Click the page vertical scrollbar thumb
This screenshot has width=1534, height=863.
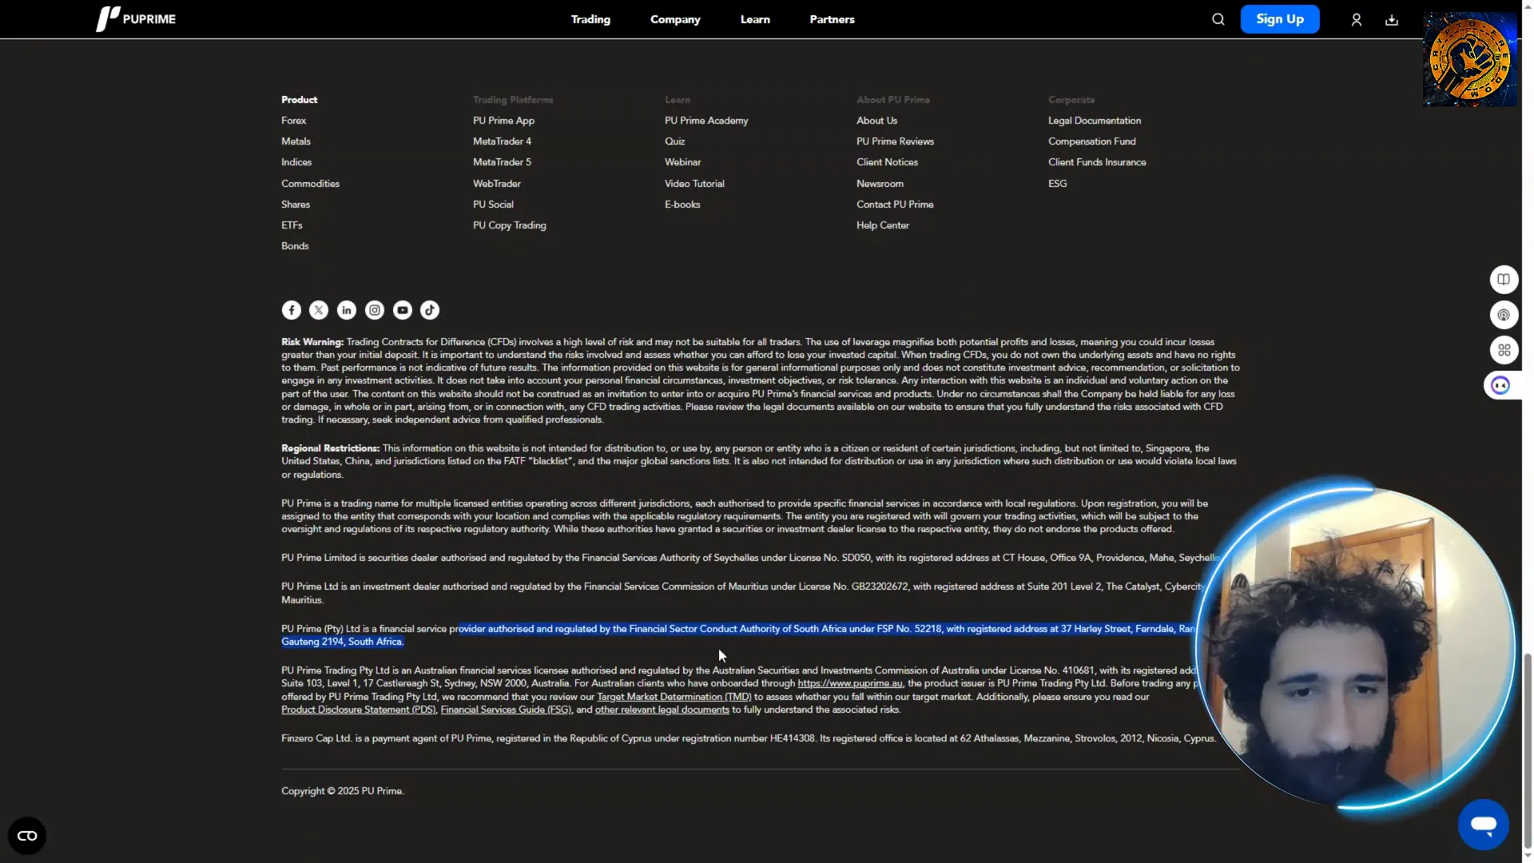[1528, 751]
